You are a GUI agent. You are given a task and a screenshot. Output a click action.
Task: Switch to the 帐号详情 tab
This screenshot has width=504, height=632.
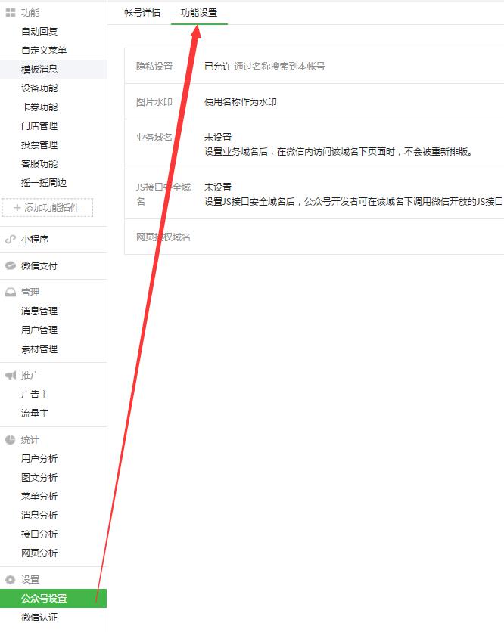coord(142,13)
